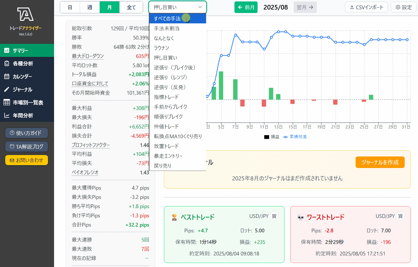Screen dimensions: 418x267
Task: Click the Trade Analyzer logo icon
Action: pyautogui.click(x=25, y=14)
